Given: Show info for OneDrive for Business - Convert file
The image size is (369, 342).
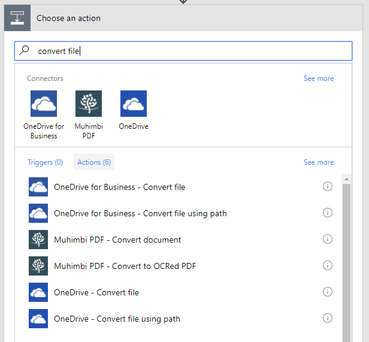Looking at the screenshot, I should tap(328, 187).
